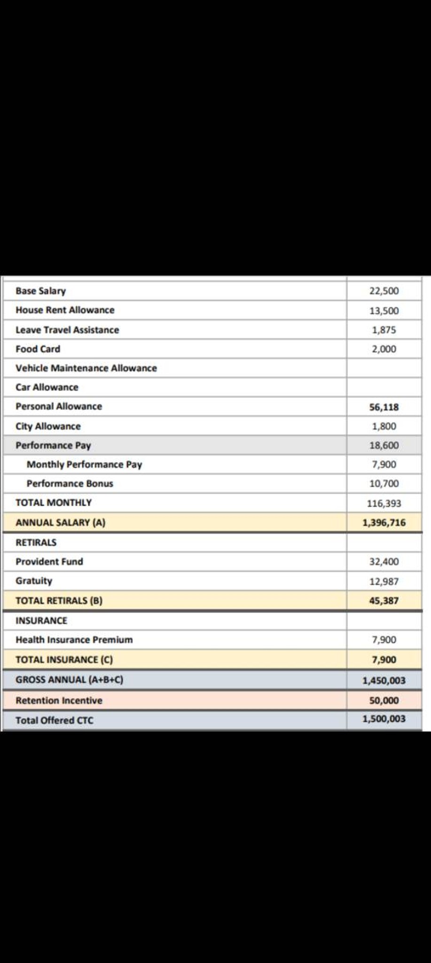Click the Performance Pay total 18,600

(x=384, y=446)
